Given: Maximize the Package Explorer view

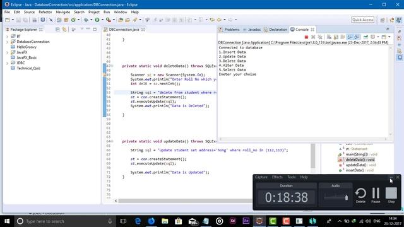Looking at the screenshot, I should (x=95, y=30).
